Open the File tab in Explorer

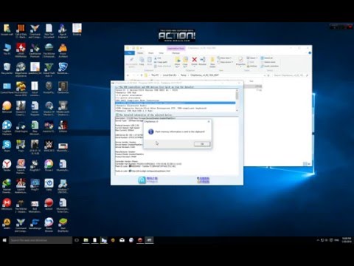(x=130, y=53)
